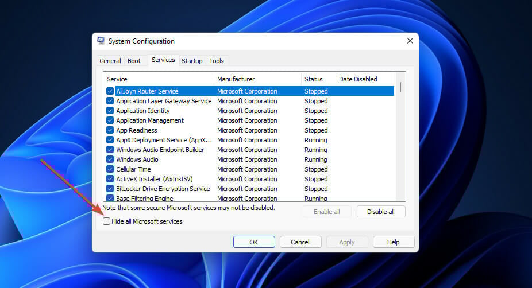532x288 pixels.
Task: Close the System Configuration dialog
Action: pyautogui.click(x=410, y=41)
